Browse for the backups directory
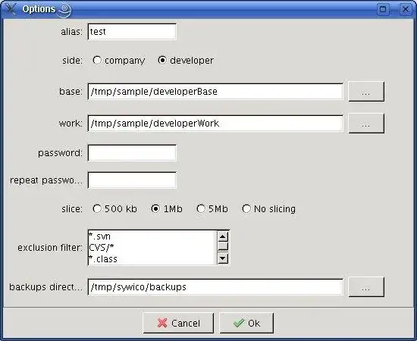417x341 pixels. click(366, 287)
